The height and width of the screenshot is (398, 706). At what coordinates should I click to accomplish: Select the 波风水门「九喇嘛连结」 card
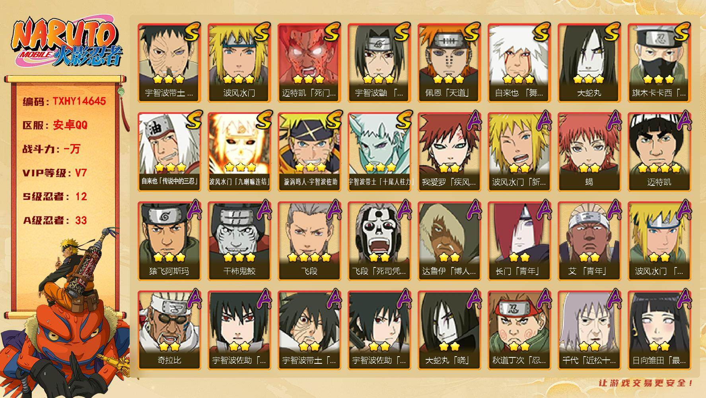coord(239,152)
